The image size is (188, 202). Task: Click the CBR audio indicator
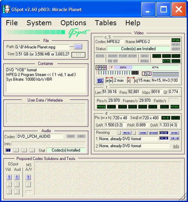point(71,136)
